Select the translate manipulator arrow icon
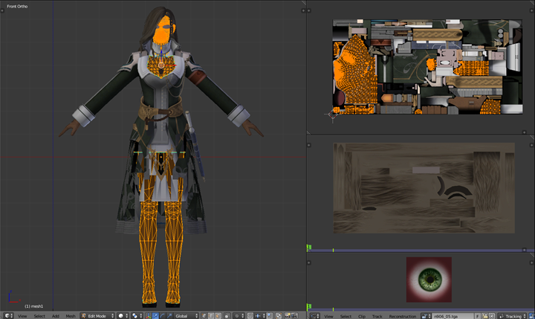 (x=155, y=315)
